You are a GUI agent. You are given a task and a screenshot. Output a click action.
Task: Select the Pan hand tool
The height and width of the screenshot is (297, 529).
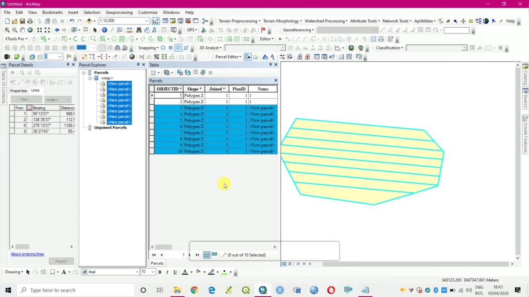22,30
